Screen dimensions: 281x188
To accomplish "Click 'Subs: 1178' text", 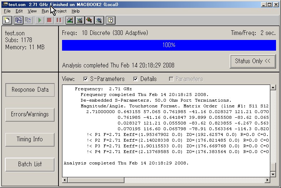I will coord(19,40).
